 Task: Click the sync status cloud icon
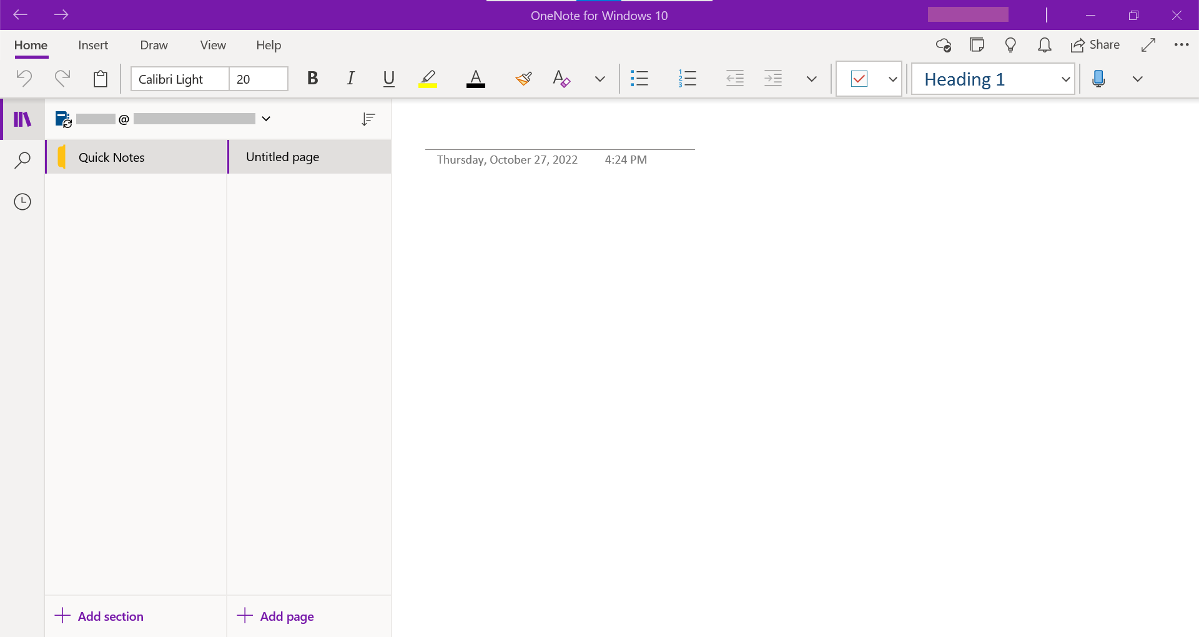tap(943, 45)
